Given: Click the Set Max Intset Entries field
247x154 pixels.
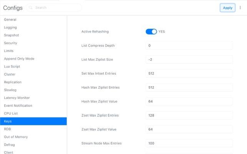Looking at the screenshot, I should coord(189,74).
